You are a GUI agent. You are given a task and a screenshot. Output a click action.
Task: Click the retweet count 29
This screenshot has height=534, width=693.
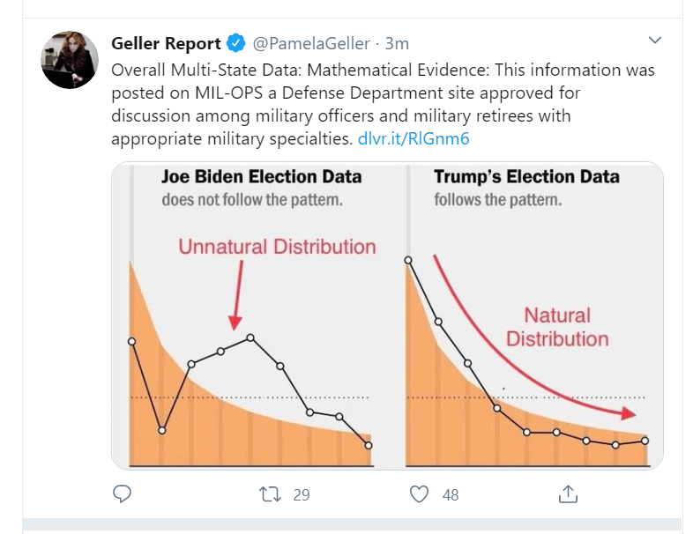pos(302,494)
